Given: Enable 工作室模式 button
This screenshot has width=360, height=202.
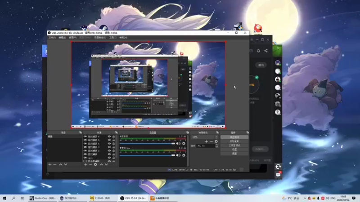Looking at the screenshot, I should click(234, 145).
